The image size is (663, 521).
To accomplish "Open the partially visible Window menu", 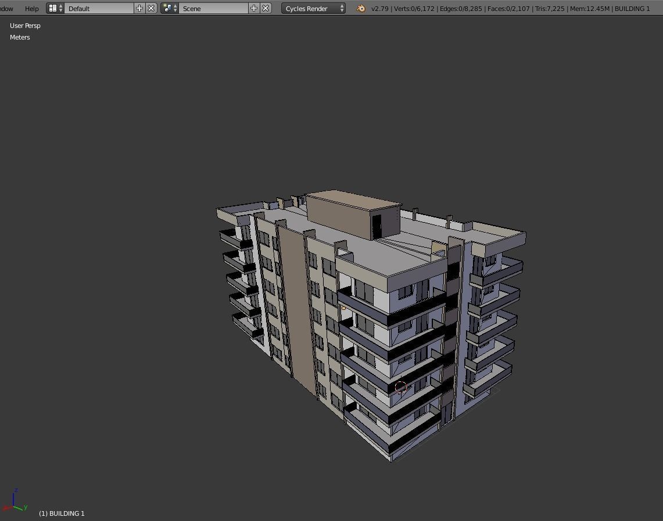I will [6, 9].
